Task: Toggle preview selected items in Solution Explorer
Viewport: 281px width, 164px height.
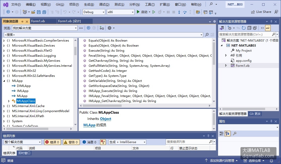Action: tap(268, 28)
